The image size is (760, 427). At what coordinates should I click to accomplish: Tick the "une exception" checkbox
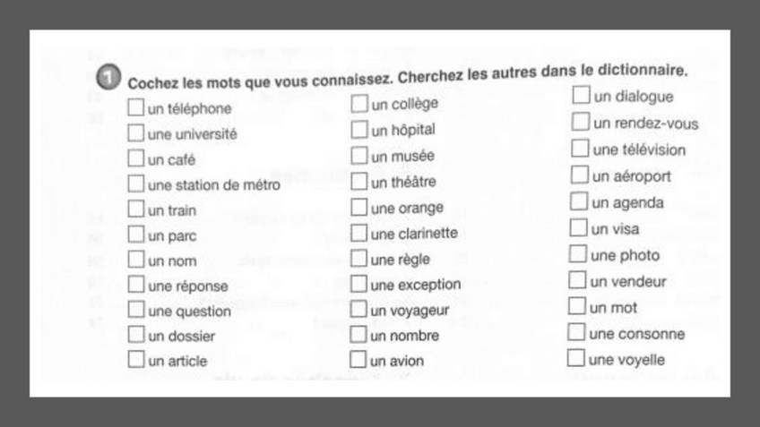click(358, 285)
